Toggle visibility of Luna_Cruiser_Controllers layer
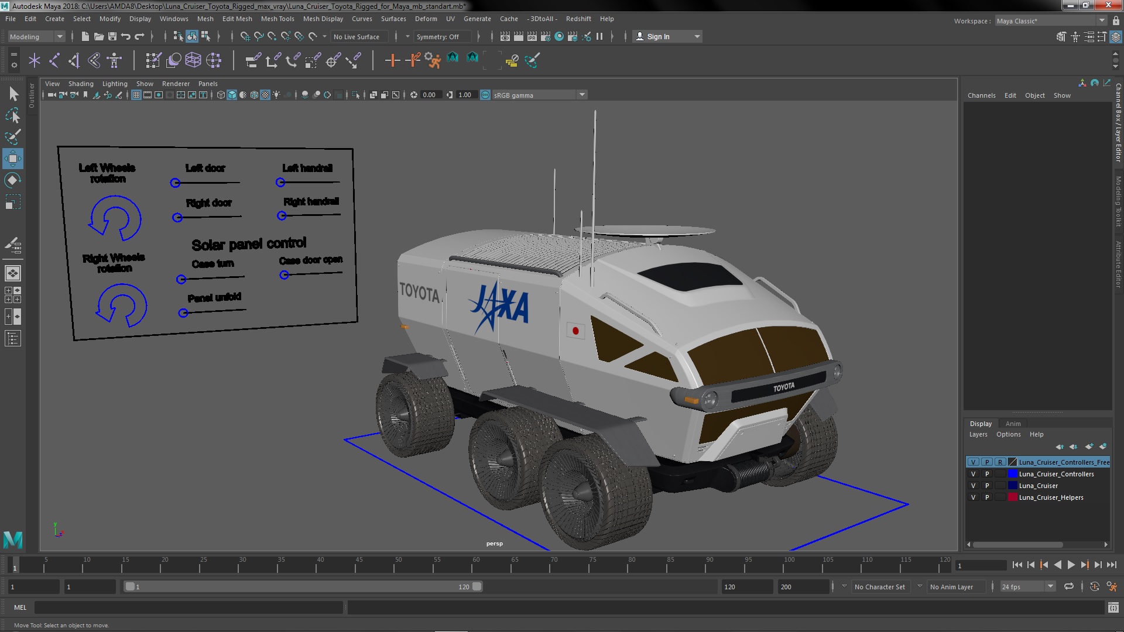The height and width of the screenshot is (632, 1124). click(974, 474)
